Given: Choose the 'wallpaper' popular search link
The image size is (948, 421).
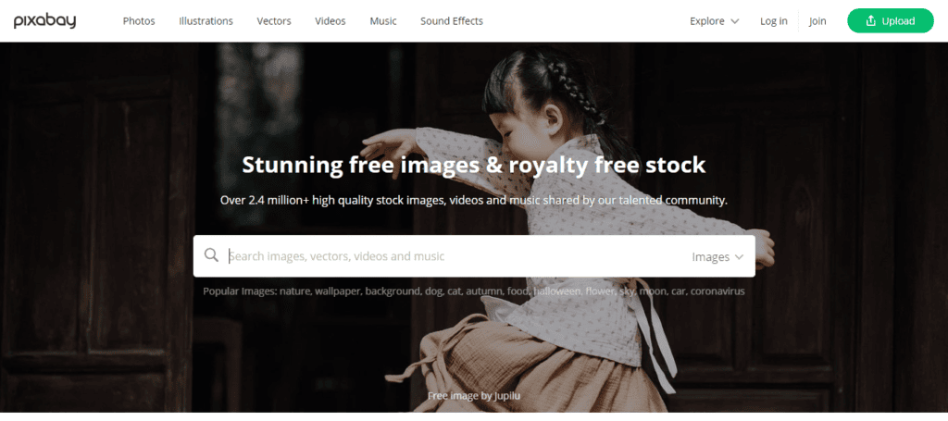Looking at the screenshot, I should (x=339, y=291).
